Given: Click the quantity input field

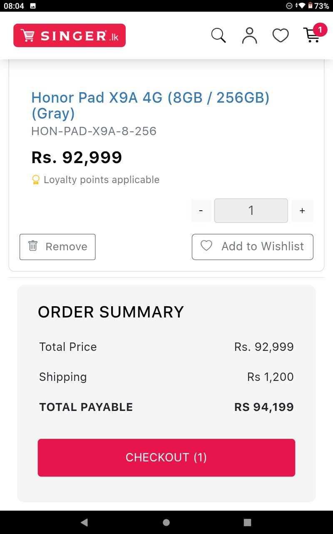Looking at the screenshot, I should click(251, 211).
